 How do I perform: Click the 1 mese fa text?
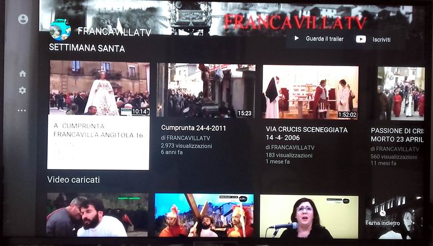point(278,162)
